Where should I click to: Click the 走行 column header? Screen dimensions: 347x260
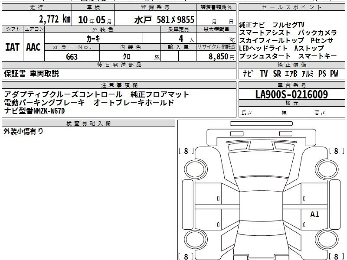tap(36, 8)
